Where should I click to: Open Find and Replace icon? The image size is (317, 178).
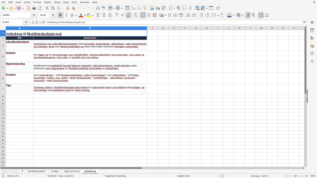coord(98,8)
